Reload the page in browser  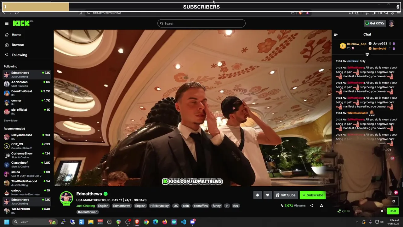[17, 13]
